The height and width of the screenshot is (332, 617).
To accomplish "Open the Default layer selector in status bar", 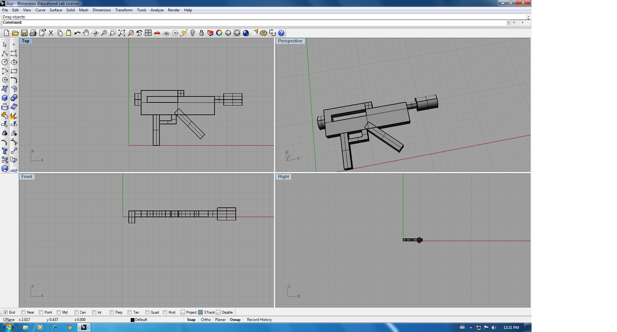I will (141, 320).
